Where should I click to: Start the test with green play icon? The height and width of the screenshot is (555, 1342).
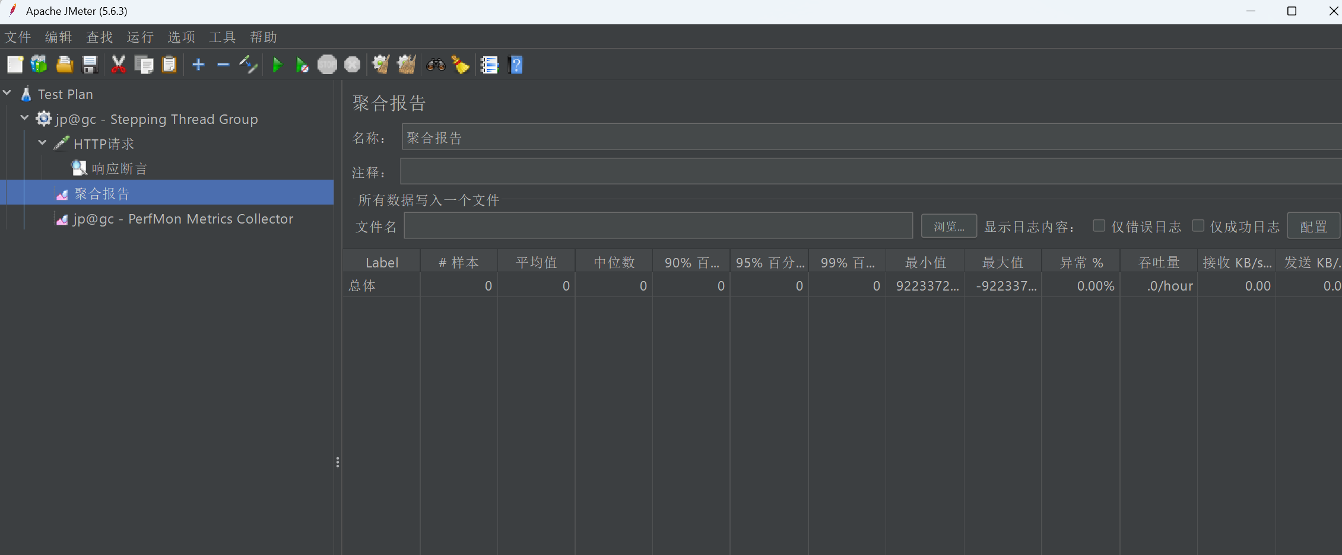click(277, 65)
